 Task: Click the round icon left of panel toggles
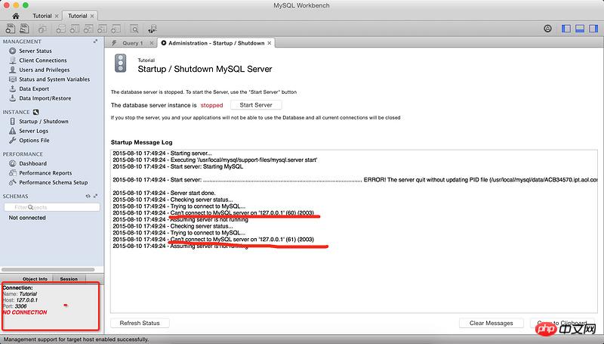pyautogui.click(x=548, y=29)
